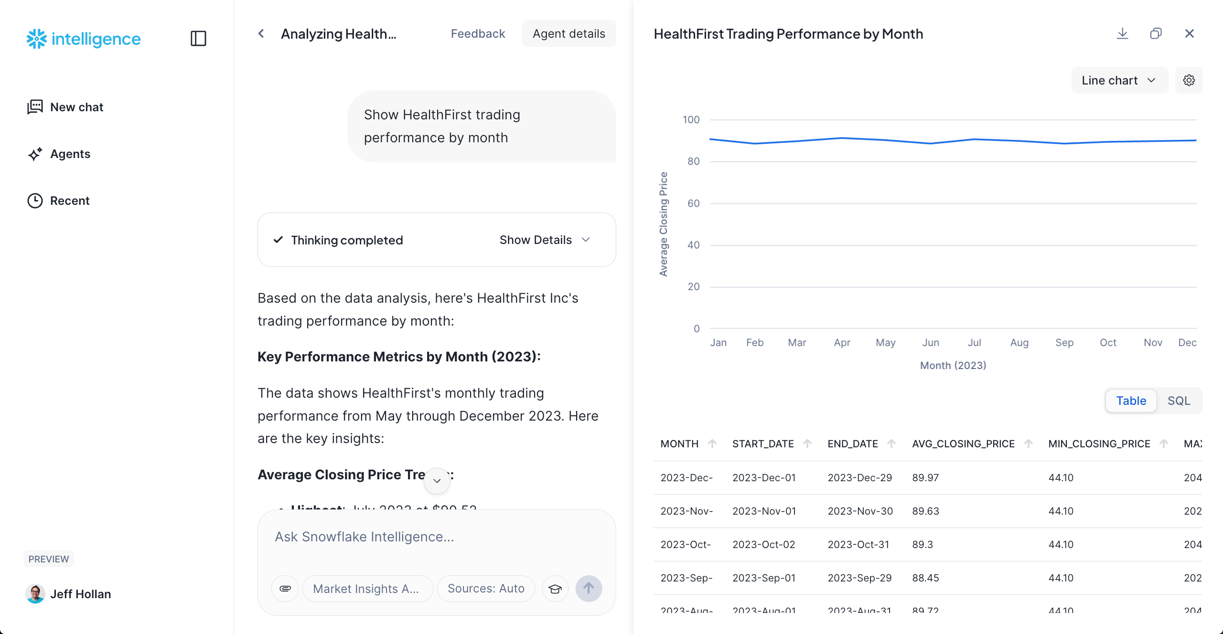Open Sources: Auto selector
This screenshot has height=634, width=1223.
click(x=485, y=588)
